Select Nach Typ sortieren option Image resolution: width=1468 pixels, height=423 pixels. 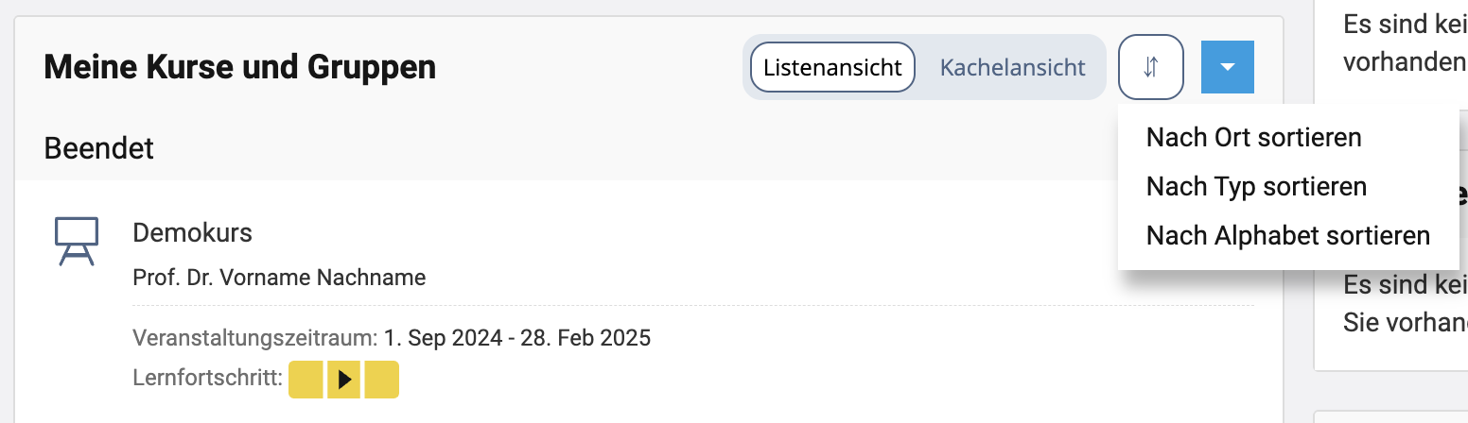pos(1256,187)
